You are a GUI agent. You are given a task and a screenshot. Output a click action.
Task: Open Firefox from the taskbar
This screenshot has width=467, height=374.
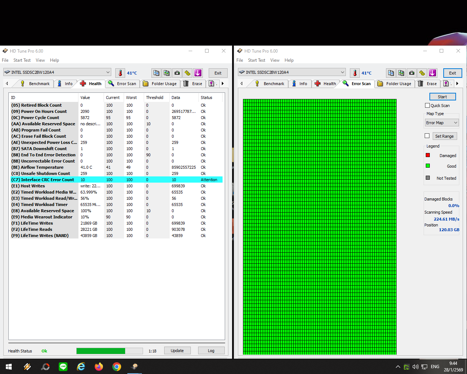[x=99, y=367]
